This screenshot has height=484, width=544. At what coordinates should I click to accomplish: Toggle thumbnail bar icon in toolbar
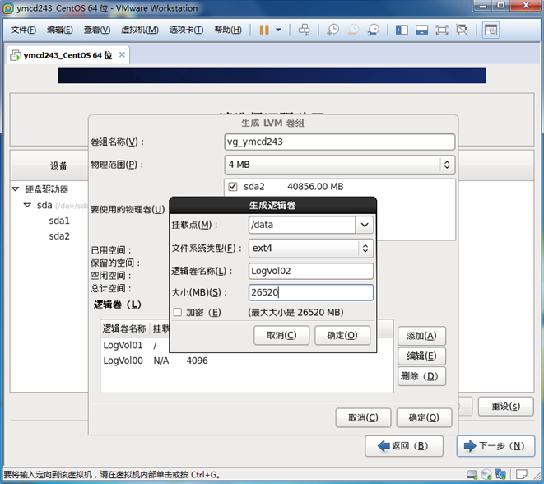click(421, 30)
